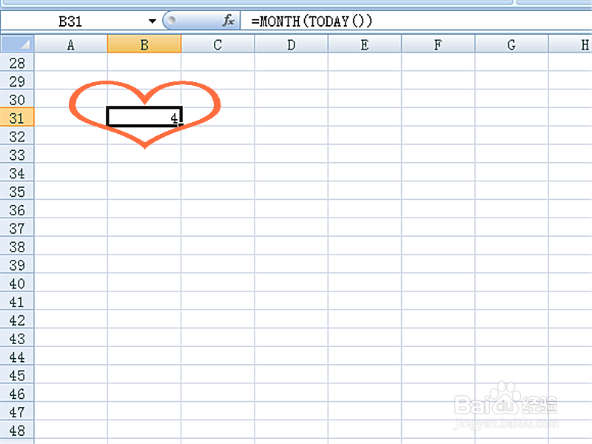Select row 34 header
Viewport: 592px width, 444px height.
[x=17, y=172]
